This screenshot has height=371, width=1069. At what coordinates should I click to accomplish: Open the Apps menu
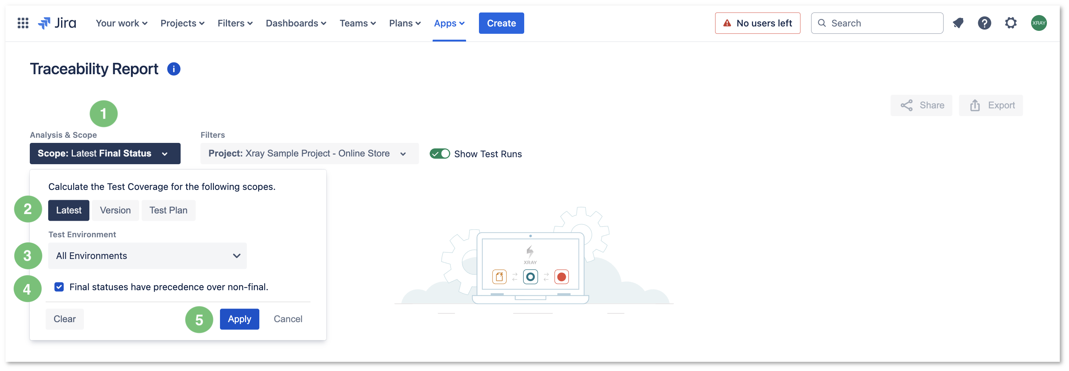(x=449, y=23)
